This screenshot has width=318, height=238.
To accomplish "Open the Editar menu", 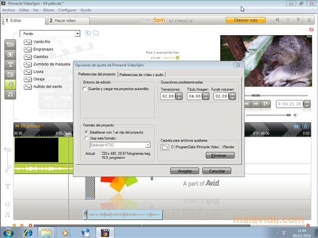I will [x=24, y=10].
